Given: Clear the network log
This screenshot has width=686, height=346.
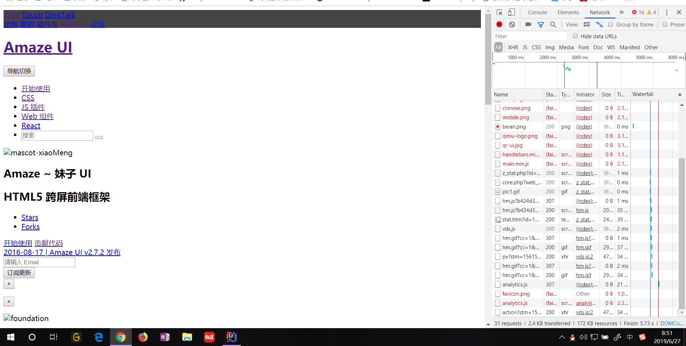Looking at the screenshot, I should [512, 24].
